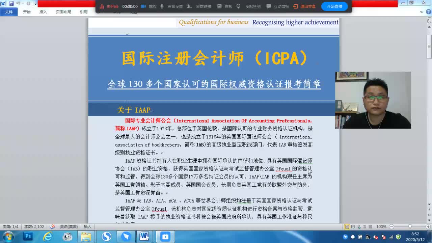
Task: Click the Word Help question mark icon
Action: pos(428,12)
